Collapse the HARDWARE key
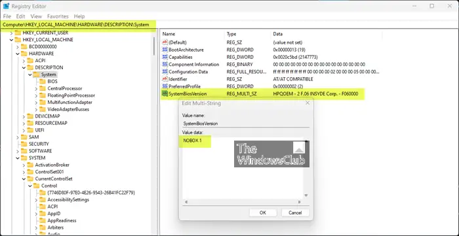The image size is (459, 236). 18,54
